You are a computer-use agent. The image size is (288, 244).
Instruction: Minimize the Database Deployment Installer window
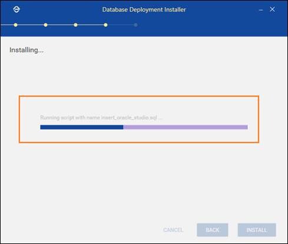(261, 10)
